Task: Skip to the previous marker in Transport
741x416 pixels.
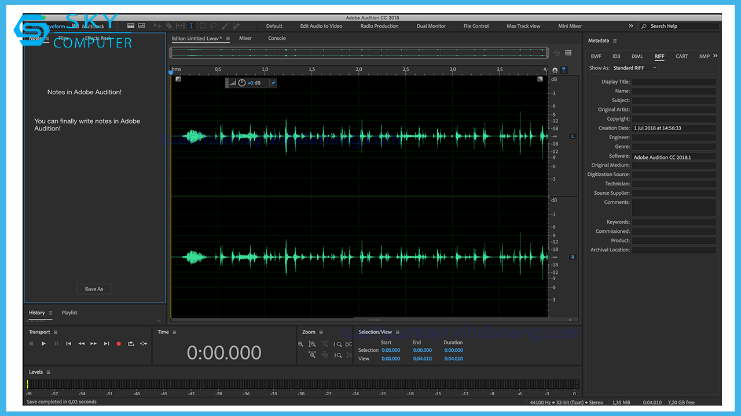Action: tap(68, 344)
